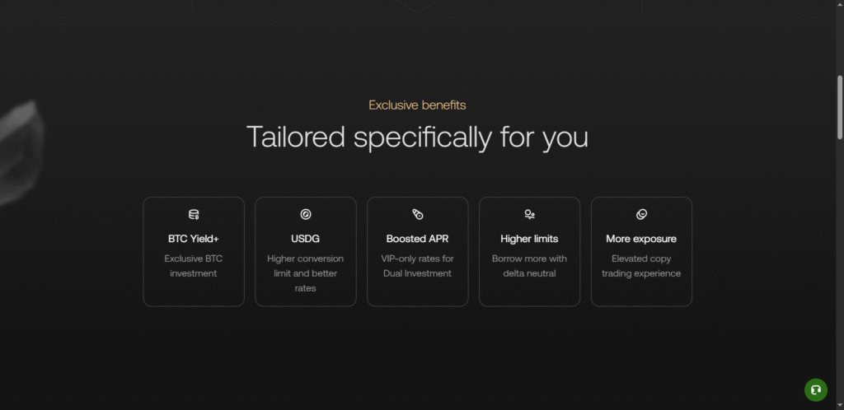Open the green support headset chat
The width and height of the screenshot is (844, 410).
pyautogui.click(x=815, y=389)
